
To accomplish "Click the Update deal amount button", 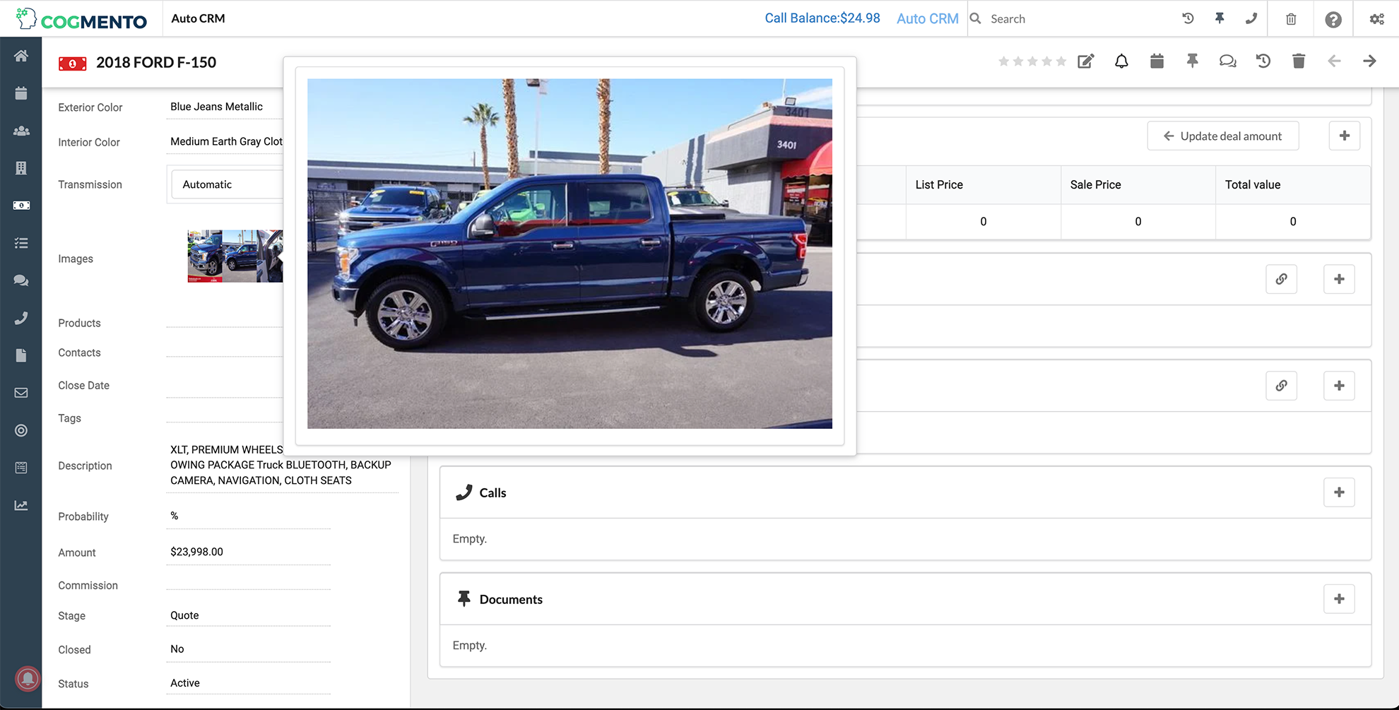I will pos(1223,136).
